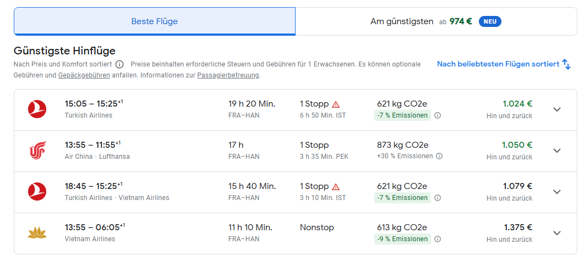The image size is (584, 261).
Task: Click emissions info icon on the nonstop flight
Action: coord(438,239)
